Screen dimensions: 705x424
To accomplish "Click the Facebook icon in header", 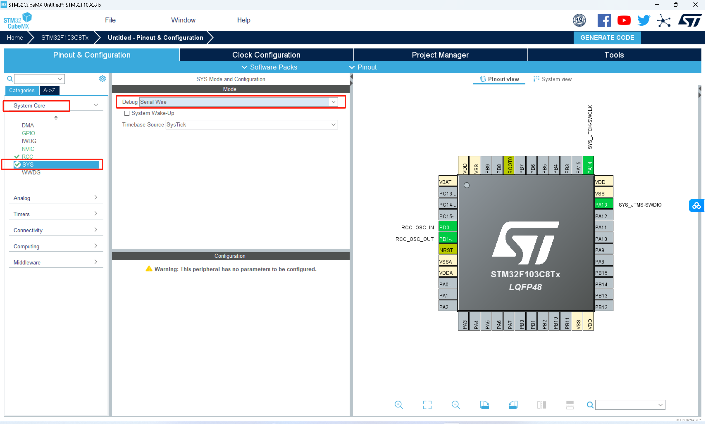I will (604, 20).
